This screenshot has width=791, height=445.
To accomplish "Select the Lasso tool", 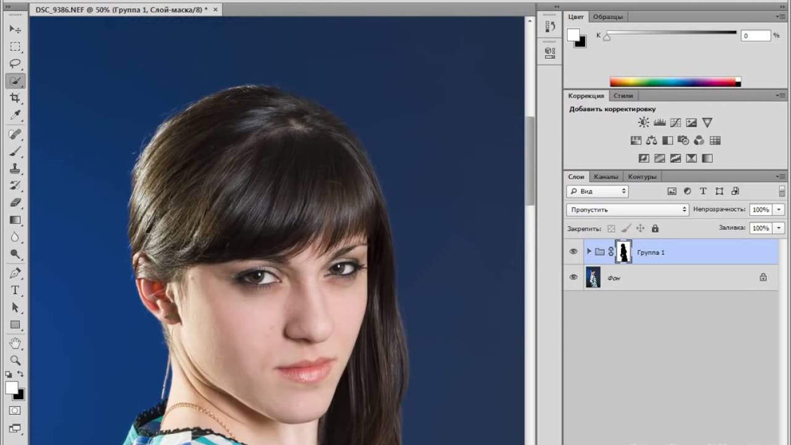I will pyautogui.click(x=15, y=64).
